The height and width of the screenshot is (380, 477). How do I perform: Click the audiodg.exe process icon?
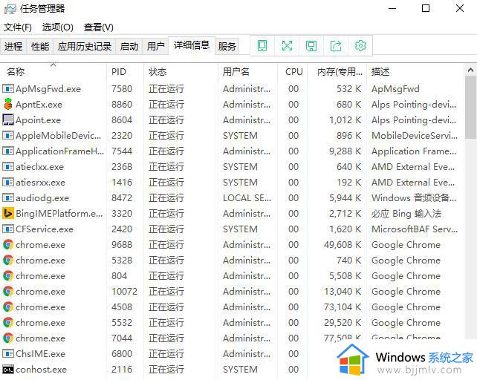pyautogui.click(x=8, y=197)
